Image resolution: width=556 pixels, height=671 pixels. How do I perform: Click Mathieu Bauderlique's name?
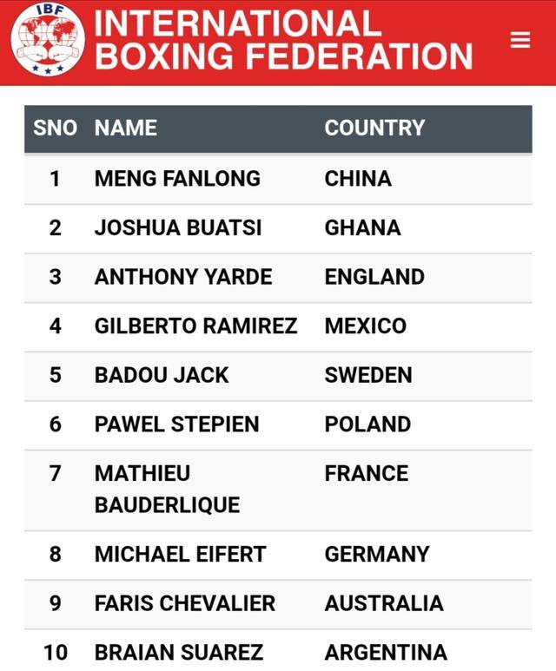coord(167,489)
